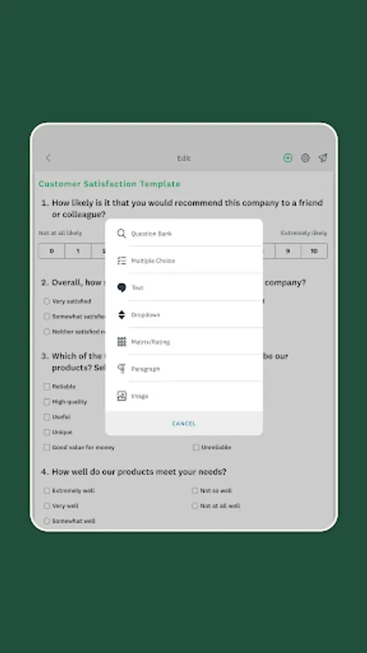This screenshot has width=367, height=653.
Task: Choose Image question type
Action: (x=184, y=396)
